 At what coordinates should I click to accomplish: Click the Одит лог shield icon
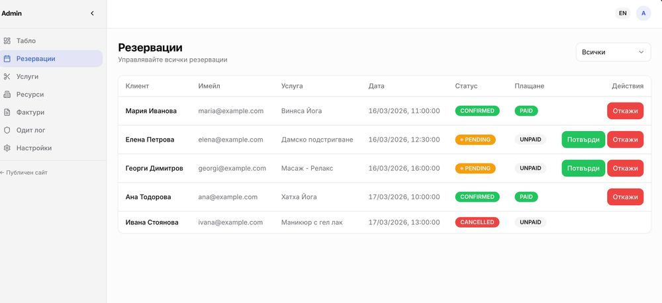coord(7,130)
